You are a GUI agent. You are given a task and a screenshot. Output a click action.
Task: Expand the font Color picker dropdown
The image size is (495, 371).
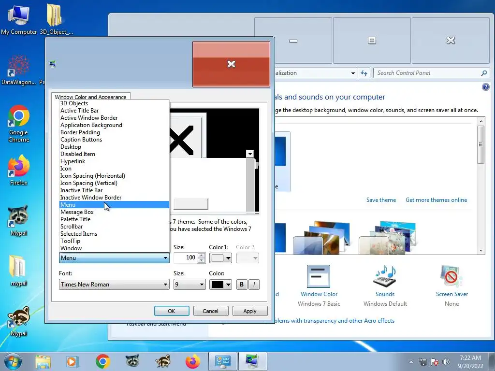pos(228,285)
